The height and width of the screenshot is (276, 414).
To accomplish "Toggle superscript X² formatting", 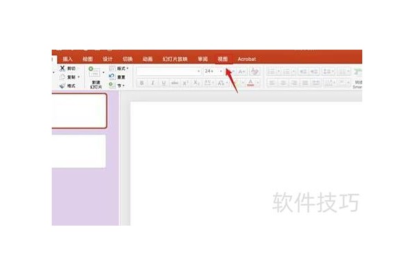I will click(186, 83).
